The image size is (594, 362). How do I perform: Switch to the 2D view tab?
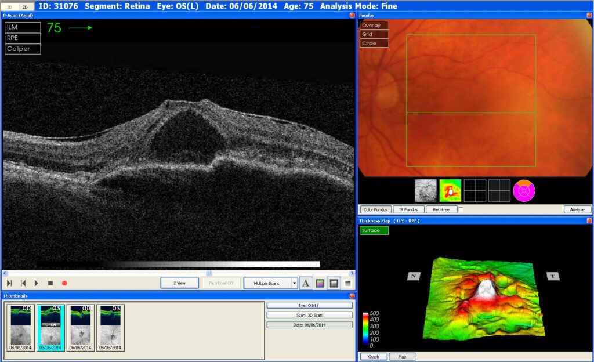(x=25, y=7)
